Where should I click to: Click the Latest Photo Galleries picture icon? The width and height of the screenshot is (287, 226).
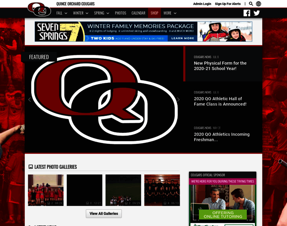point(31,166)
